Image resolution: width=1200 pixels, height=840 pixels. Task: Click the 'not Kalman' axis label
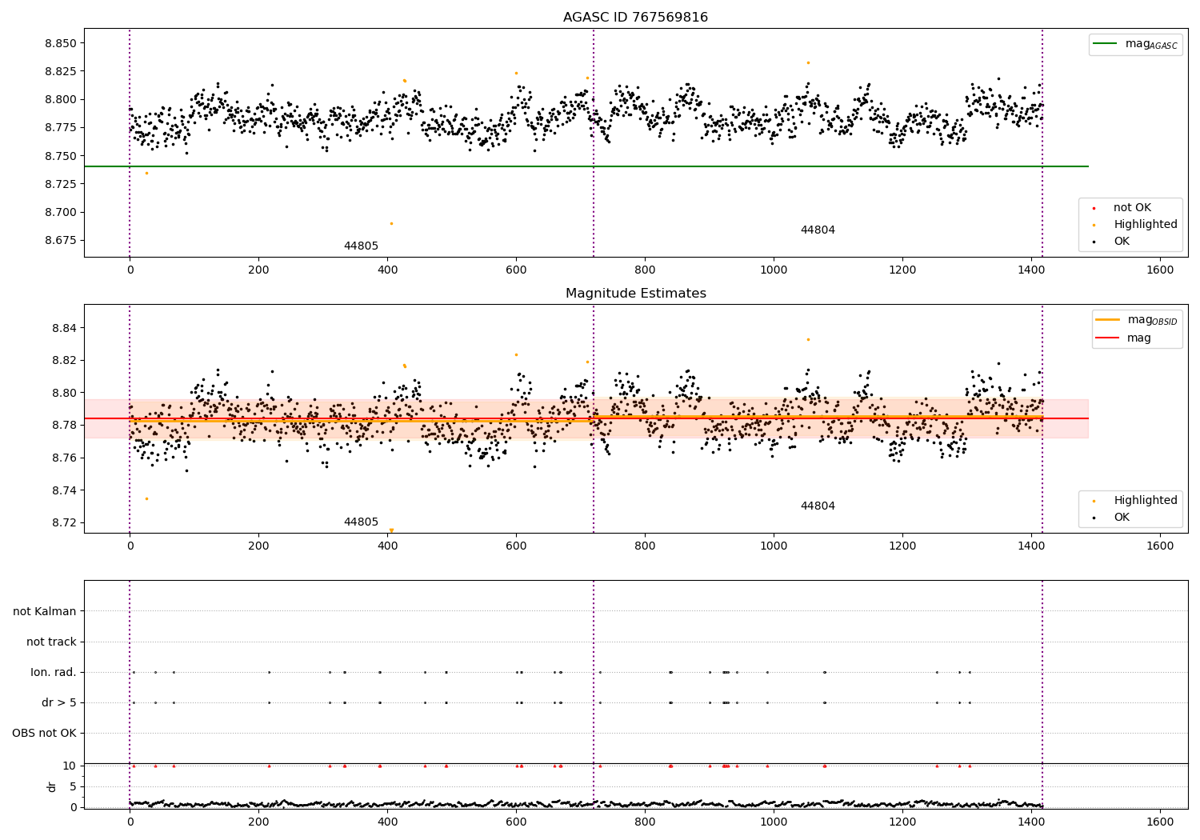click(45, 612)
